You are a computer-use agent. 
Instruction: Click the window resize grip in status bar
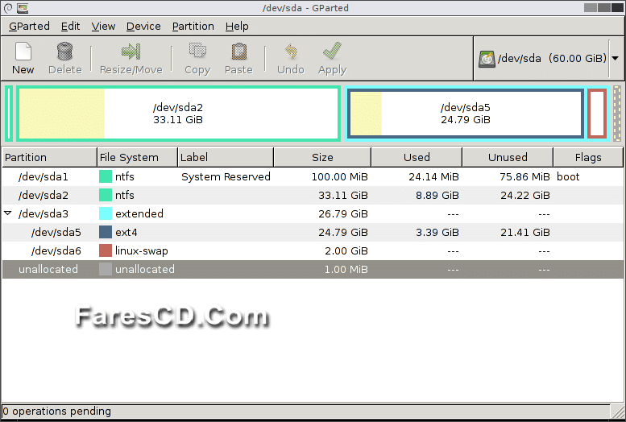tap(618, 411)
